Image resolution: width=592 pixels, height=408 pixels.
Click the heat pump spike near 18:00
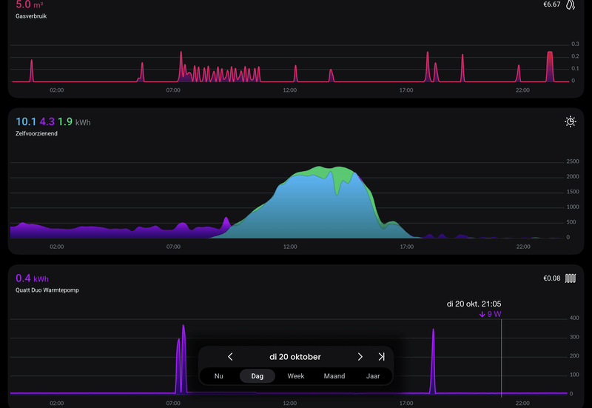point(433,361)
